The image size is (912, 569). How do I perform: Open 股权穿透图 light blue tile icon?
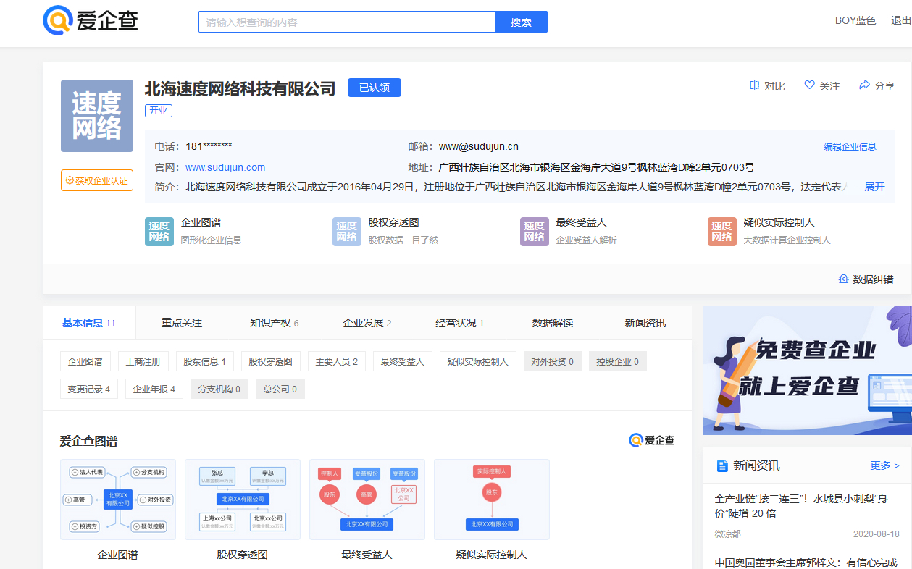[347, 232]
